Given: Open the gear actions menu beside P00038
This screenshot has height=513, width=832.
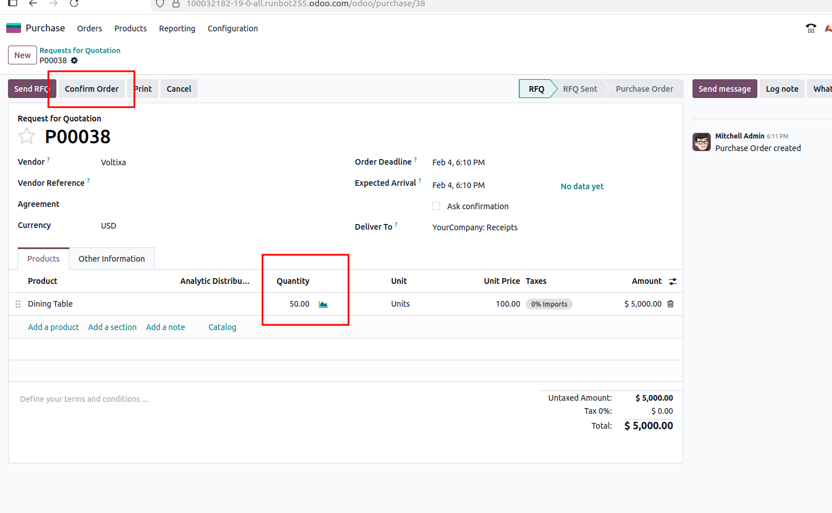Looking at the screenshot, I should coord(74,60).
